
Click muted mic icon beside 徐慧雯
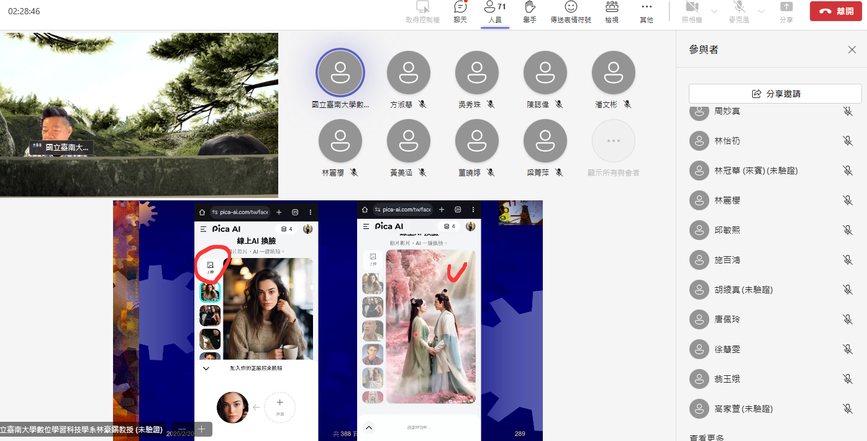click(x=848, y=349)
